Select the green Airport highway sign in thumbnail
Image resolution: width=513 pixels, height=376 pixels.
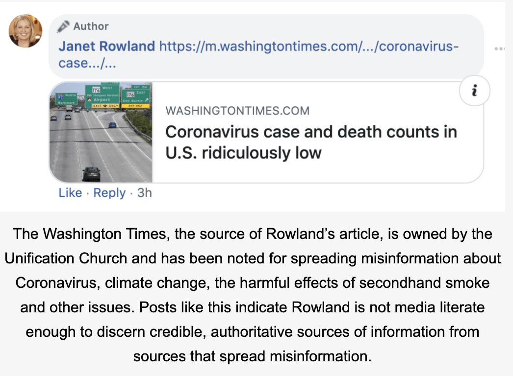click(x=102, y=96)
